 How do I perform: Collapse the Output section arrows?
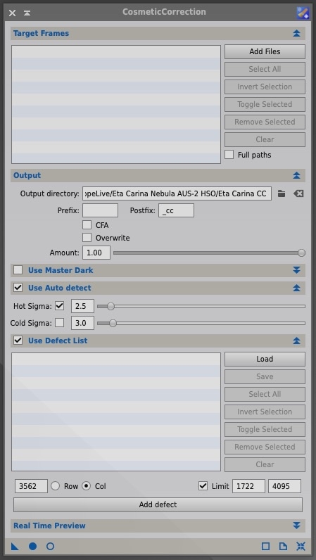point(296,175)
